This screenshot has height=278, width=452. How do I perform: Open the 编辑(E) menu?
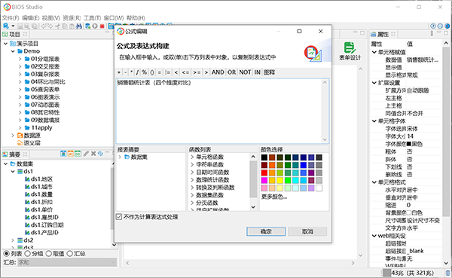[x=31, y=18]
